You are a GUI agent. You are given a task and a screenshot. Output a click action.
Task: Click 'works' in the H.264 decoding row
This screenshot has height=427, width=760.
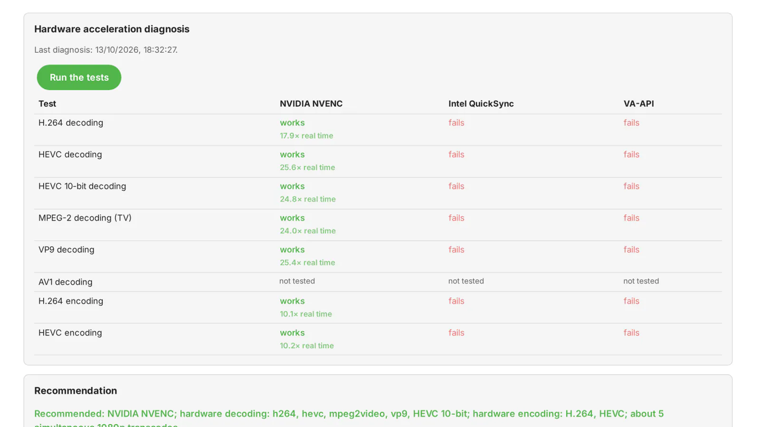(x=292, y=123)
